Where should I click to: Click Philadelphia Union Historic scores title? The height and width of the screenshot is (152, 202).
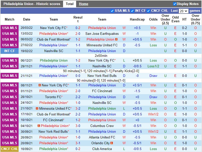pos(32,4)
